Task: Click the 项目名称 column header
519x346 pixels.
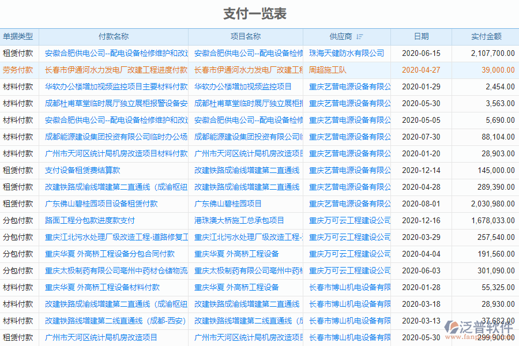Action: point(245,36)
